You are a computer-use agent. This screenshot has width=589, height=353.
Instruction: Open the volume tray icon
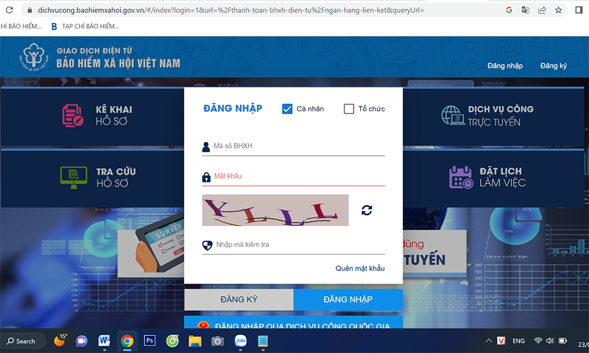coord(550,341)
